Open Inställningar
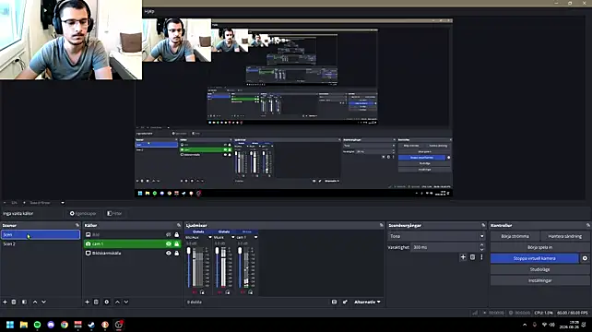 [x=539, y=280]
